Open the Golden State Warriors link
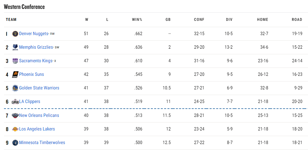Screen dimensions: 308x151 (x=39, y=88)
